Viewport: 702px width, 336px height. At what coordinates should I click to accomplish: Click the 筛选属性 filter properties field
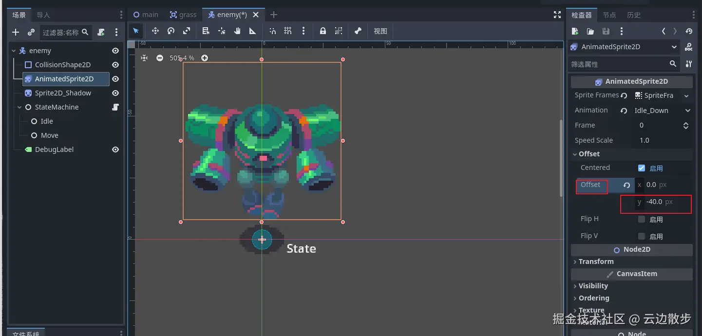[x=618, y=64]
